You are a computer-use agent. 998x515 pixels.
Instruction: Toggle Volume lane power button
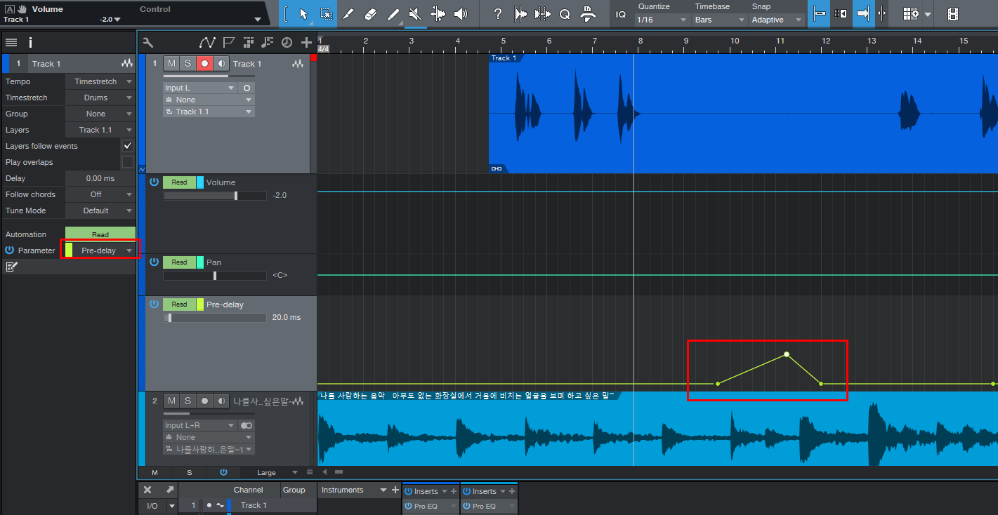click(154, 182)
